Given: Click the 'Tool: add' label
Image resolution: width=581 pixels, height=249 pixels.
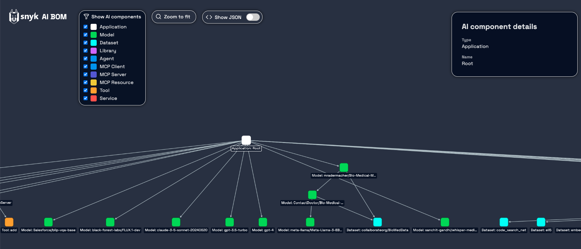Looking at the screenshot, I should click(9, 230).
